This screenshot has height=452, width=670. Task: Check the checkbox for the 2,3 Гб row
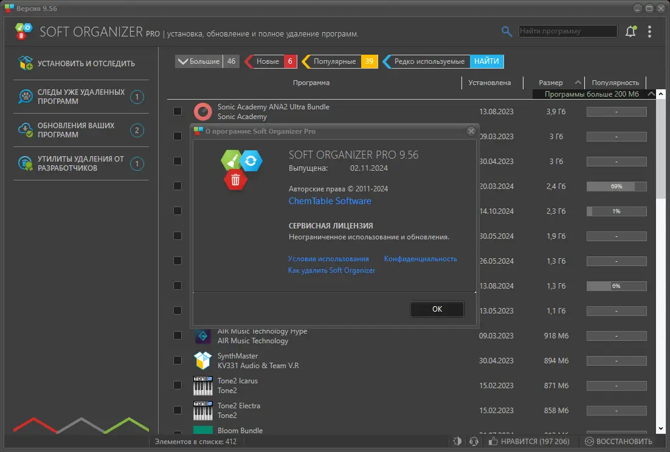pyautogui.click(x=178, y=211)
